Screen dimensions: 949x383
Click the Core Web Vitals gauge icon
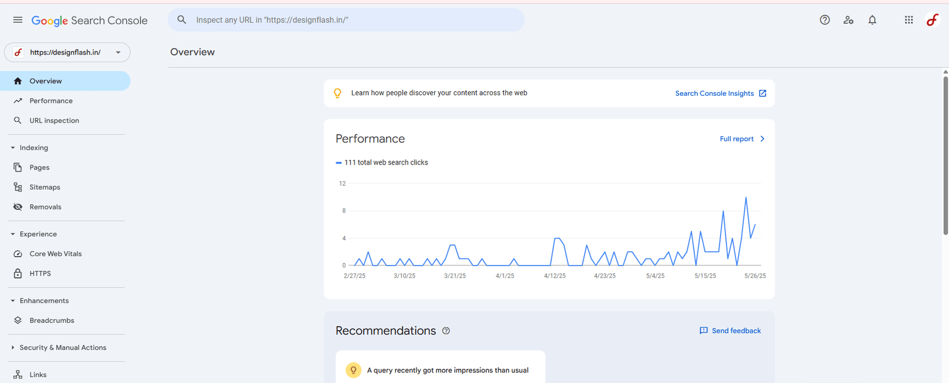(x=18, y=254)
